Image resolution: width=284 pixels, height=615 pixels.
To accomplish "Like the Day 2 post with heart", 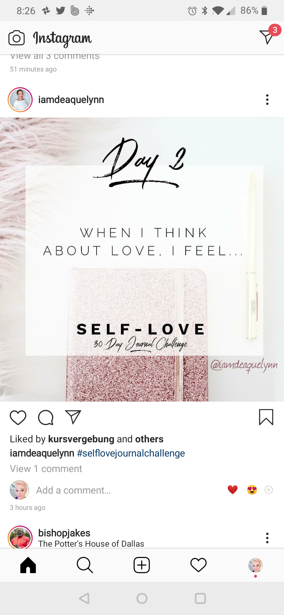I will [18, 417].
